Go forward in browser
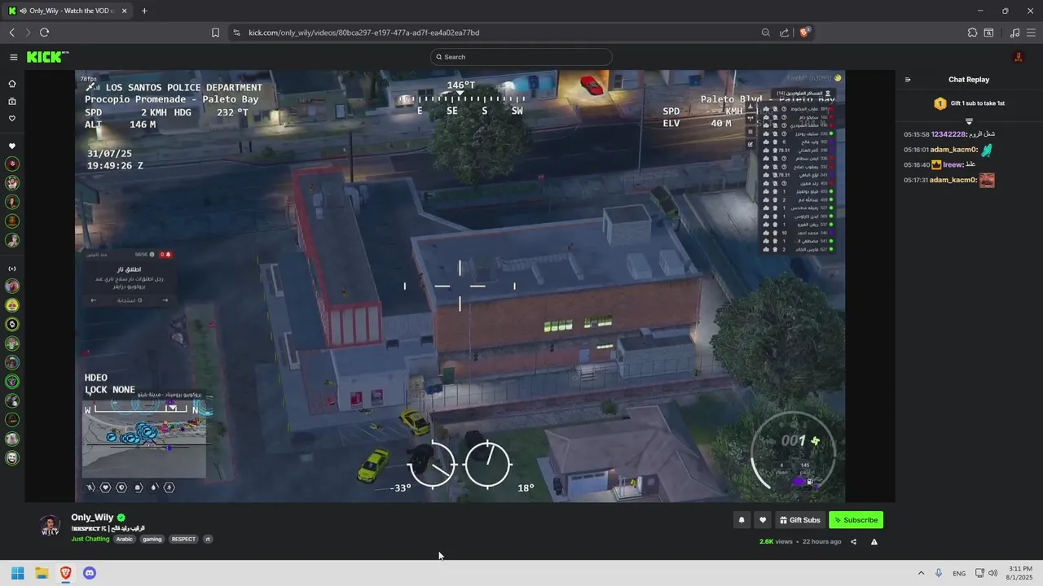The image size is (1043, 586). [28, 33]
